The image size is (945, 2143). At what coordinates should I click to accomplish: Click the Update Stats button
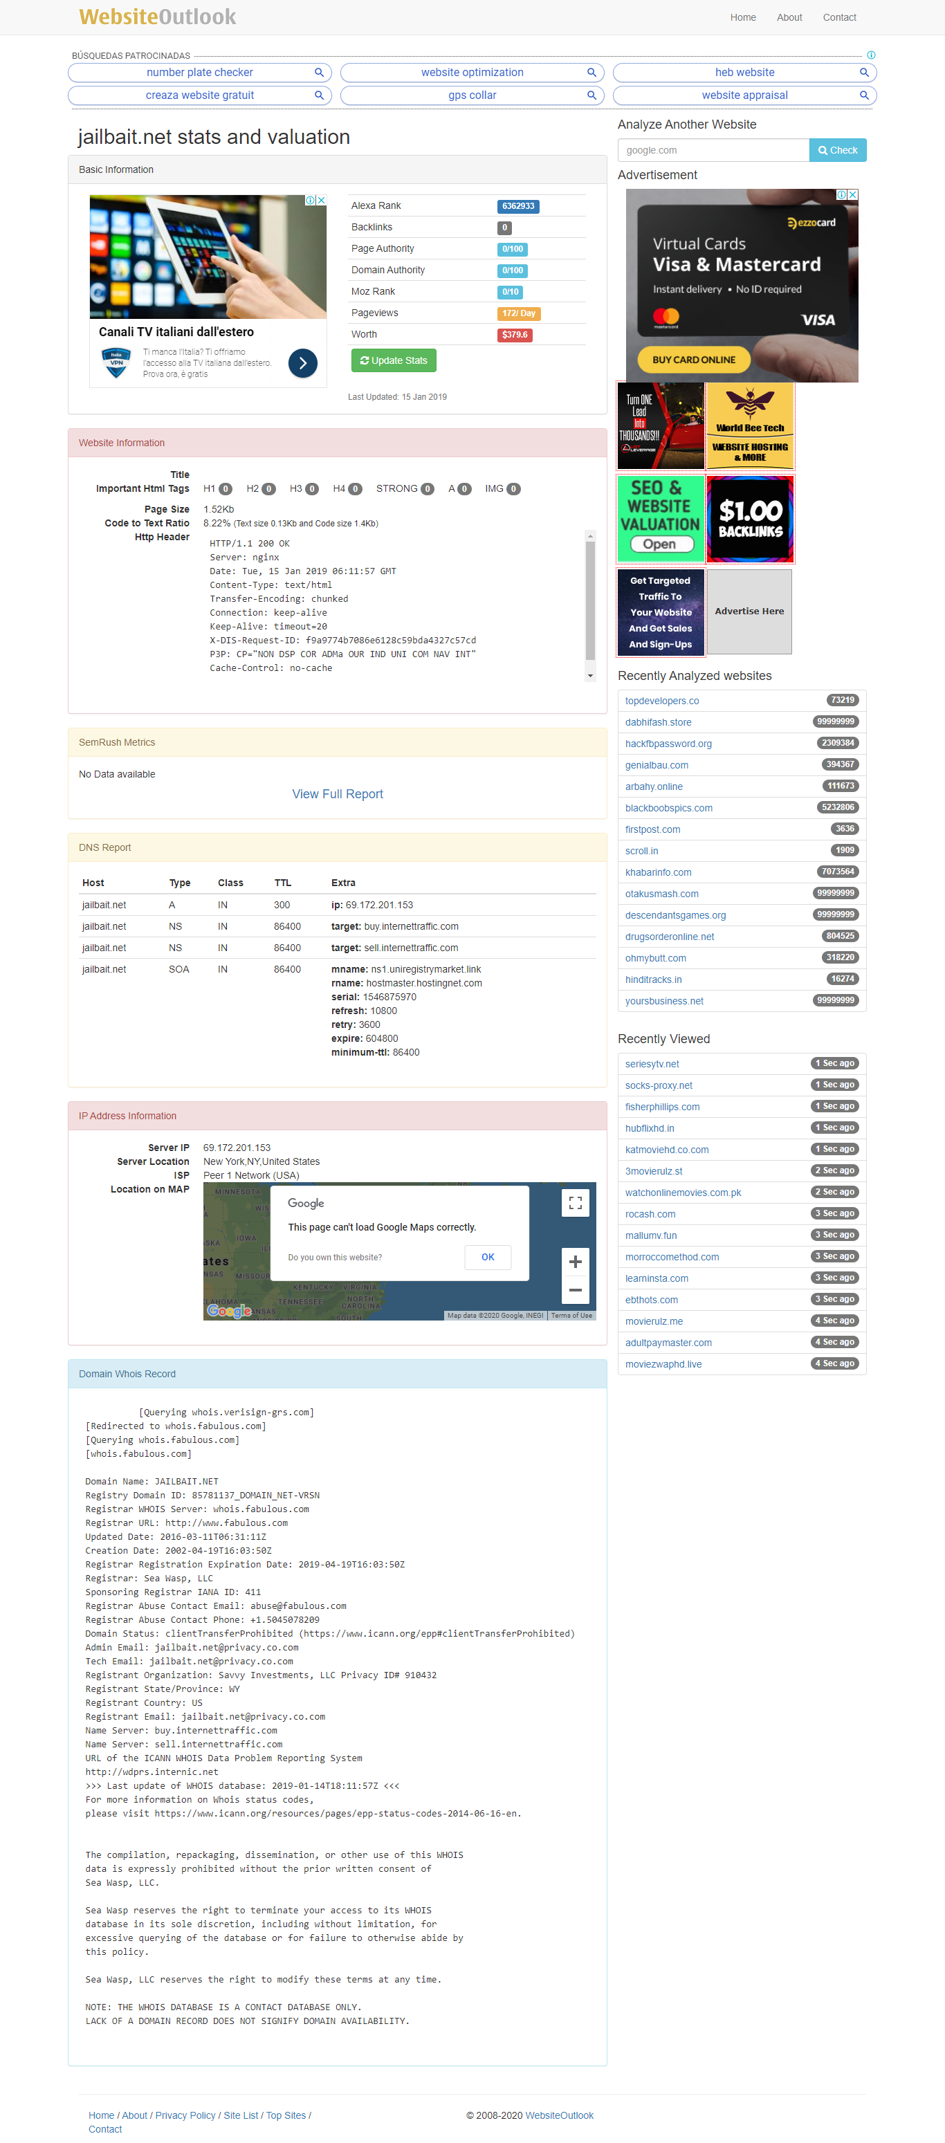point(394,360)
